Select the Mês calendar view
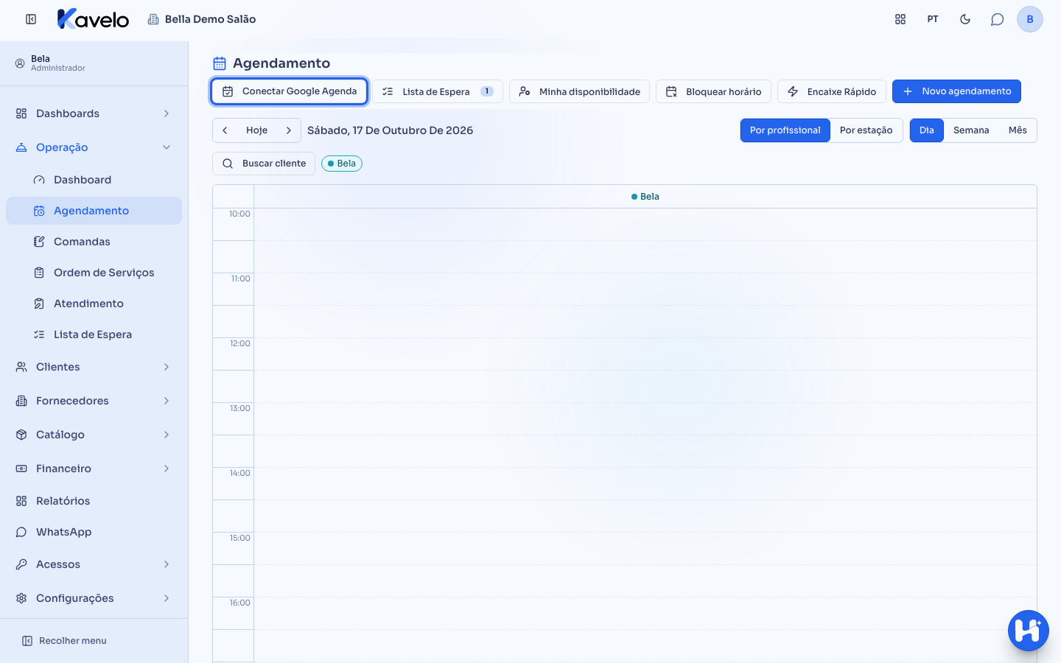 pos(1018,130)
